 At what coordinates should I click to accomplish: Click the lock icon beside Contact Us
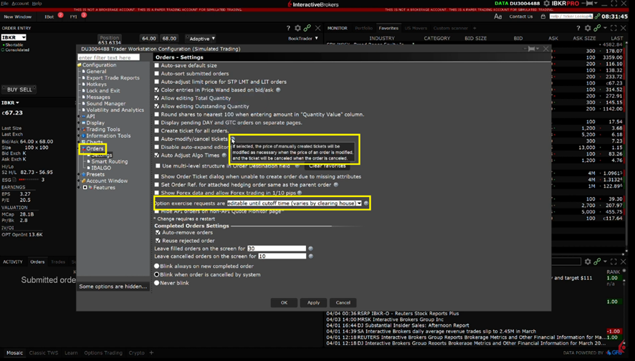pos(543,16)
